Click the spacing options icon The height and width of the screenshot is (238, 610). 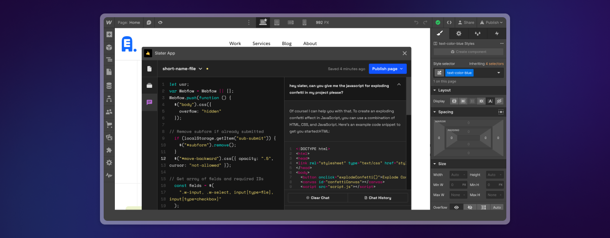pos(501,112)
